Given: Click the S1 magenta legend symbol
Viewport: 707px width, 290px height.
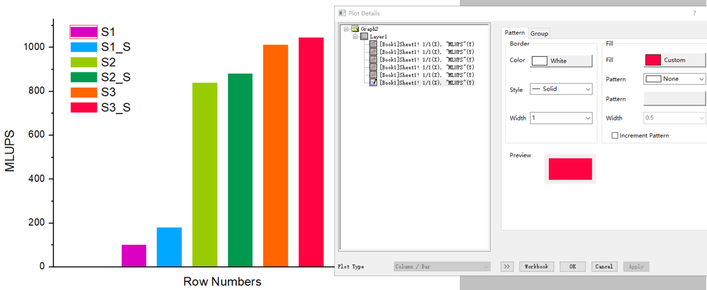Looking at the screenshot, I should pyautogui.click(x=84, y=32).
